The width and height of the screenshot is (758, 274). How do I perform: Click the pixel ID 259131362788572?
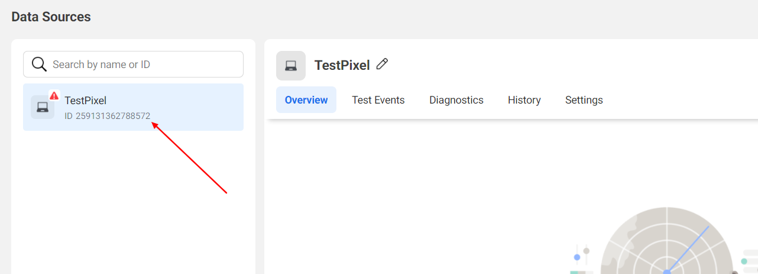click(x=108, y=116)
